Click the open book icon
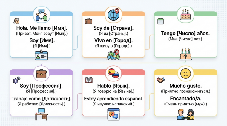227x126 pixels. pyautogui.click(x=89, y=80)
